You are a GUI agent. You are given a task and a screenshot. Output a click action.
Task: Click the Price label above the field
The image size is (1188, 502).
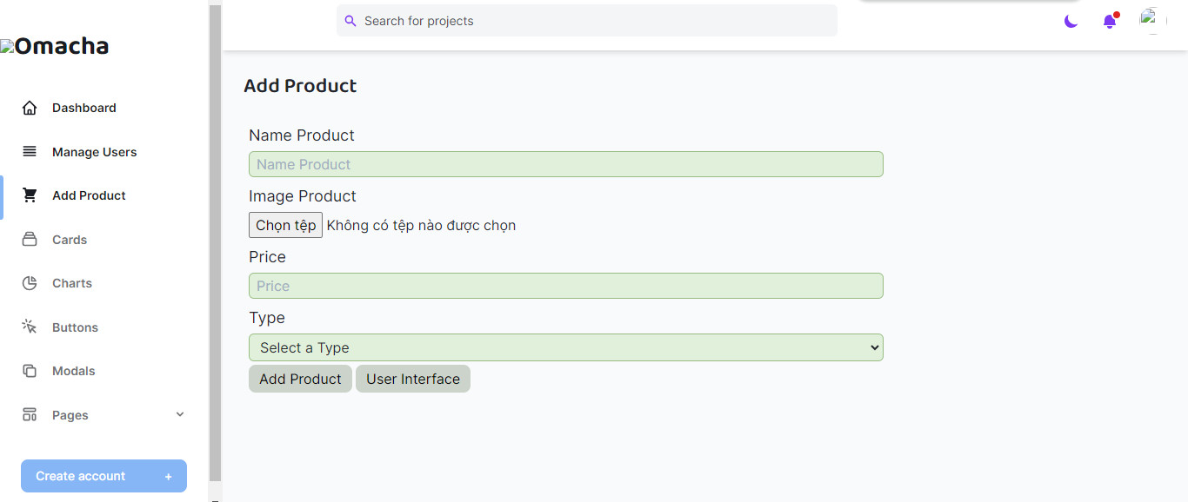coord(267,257)
